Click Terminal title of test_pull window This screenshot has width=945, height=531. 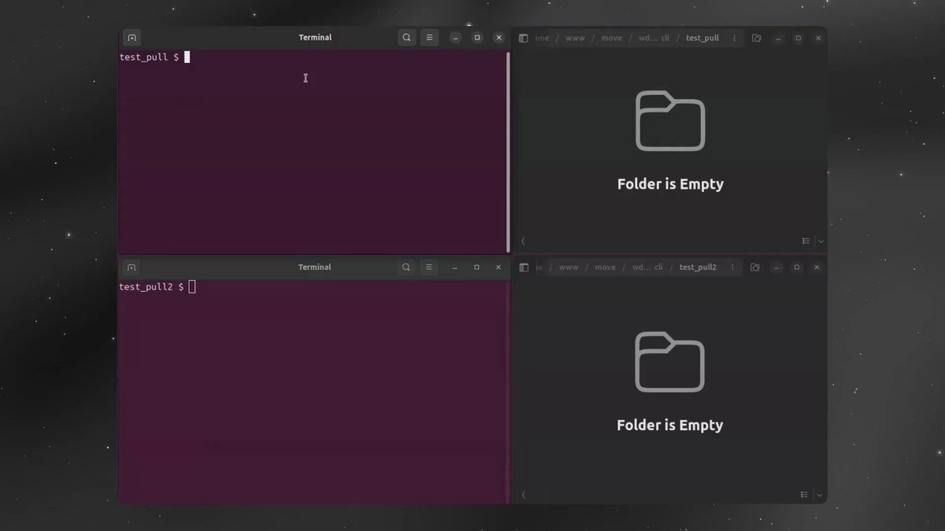315,38
